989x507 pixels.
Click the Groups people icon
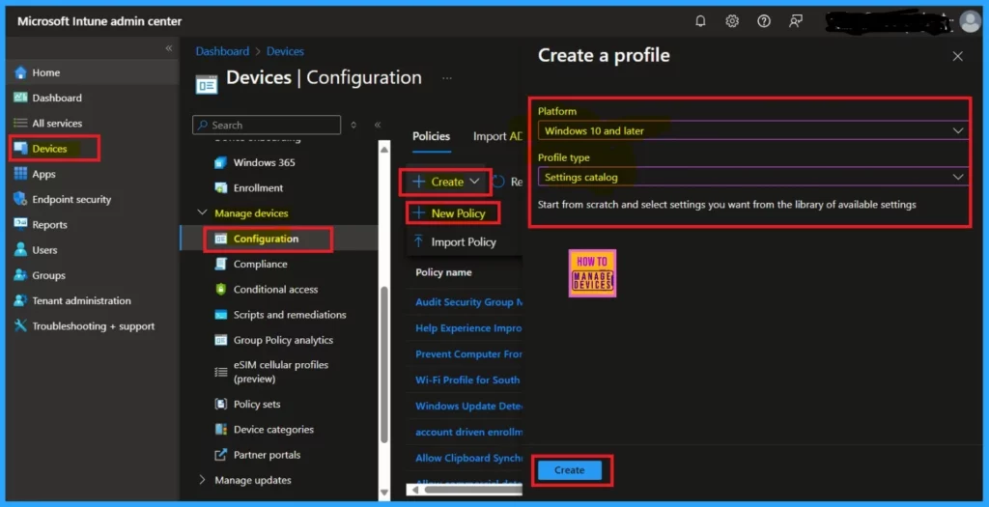(x=21, y=275)
